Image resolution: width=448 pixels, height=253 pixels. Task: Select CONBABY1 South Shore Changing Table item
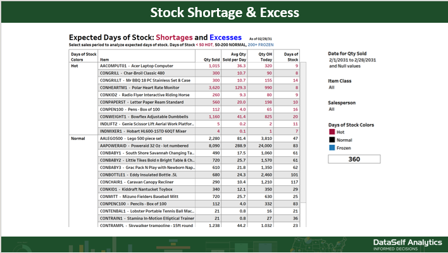click(147, 153)
